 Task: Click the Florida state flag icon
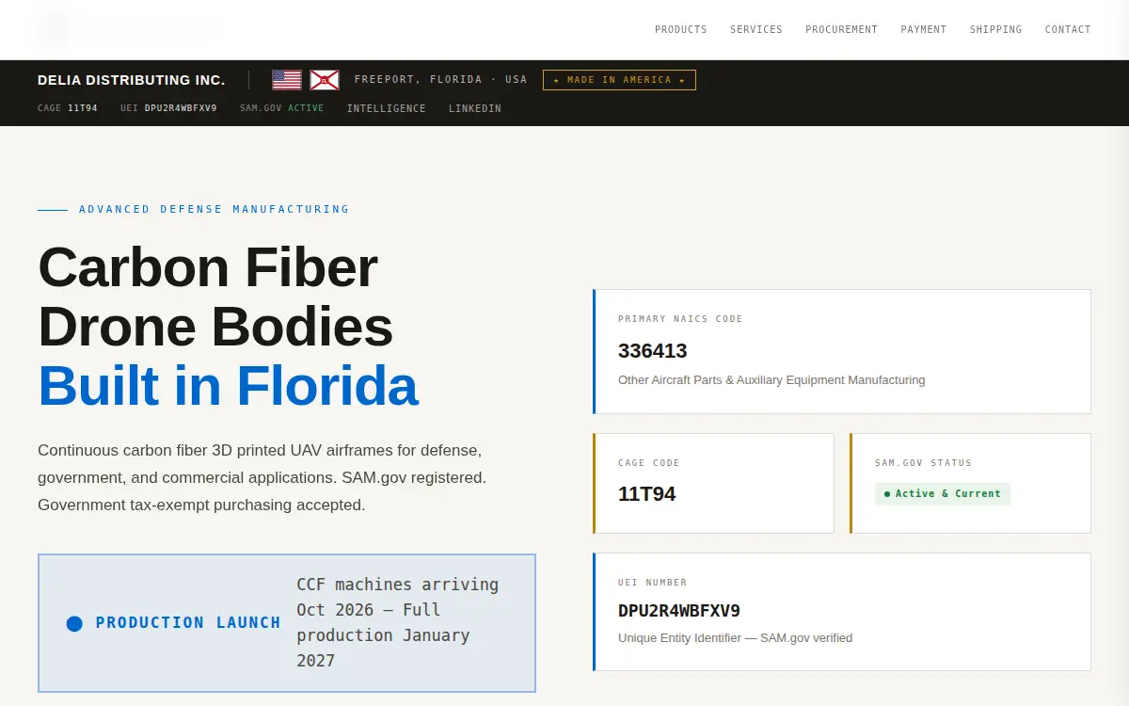pyautogui.click(x=325, y=80)
